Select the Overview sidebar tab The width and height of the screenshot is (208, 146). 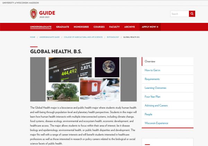tap(150, 61)
